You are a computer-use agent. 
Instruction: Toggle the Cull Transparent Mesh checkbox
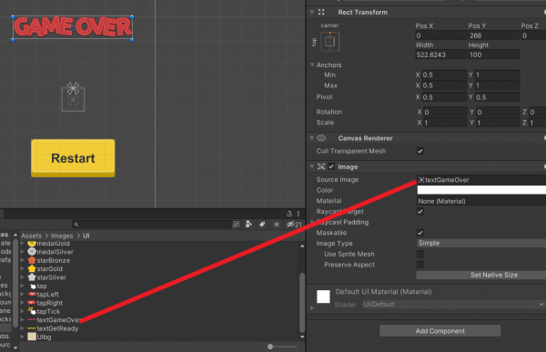coord(420,151)
